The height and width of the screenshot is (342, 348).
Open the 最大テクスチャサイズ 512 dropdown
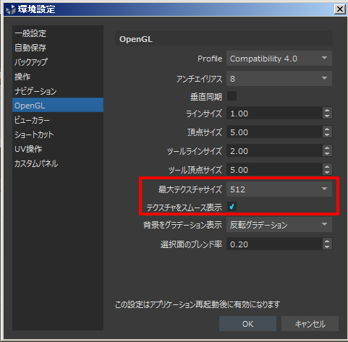coord(279,189)
